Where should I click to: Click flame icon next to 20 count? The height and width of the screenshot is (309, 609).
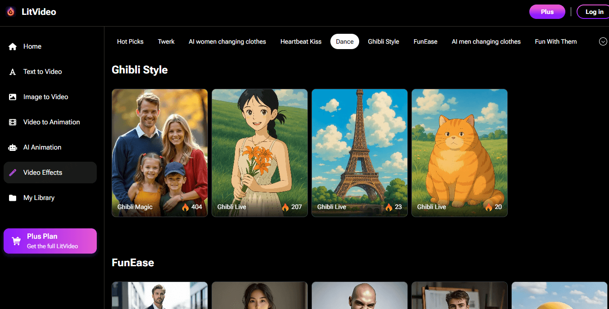point(489,207)
